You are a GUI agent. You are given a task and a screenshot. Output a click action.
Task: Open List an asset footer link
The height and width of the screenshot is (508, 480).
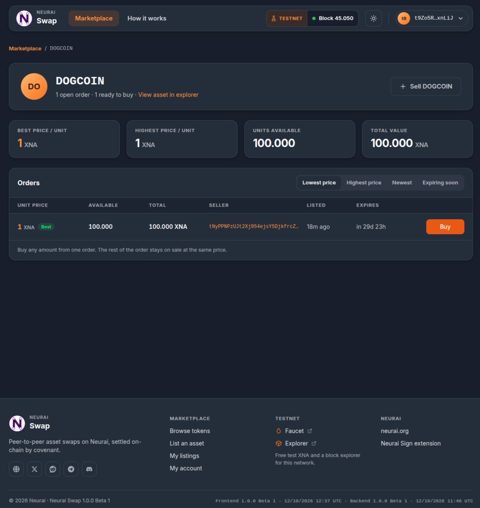click(187, 443)
